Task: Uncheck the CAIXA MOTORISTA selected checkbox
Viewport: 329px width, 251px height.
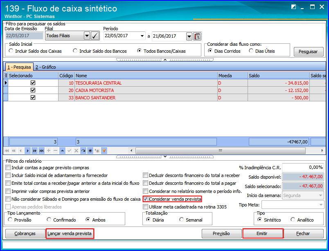Action: (33, 90)
